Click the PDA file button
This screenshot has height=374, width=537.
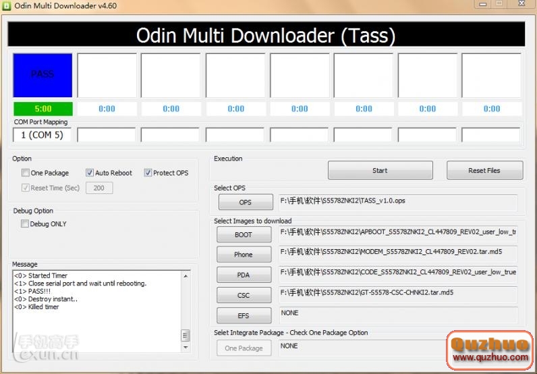coord(244,275)
